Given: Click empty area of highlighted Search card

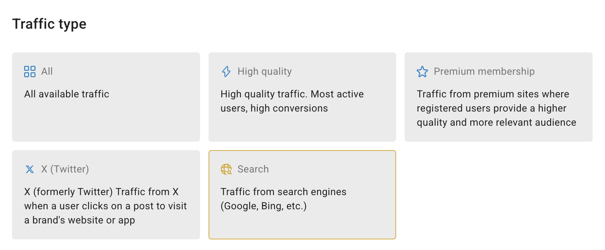Looking at the screenshot, I should point(302,227).
